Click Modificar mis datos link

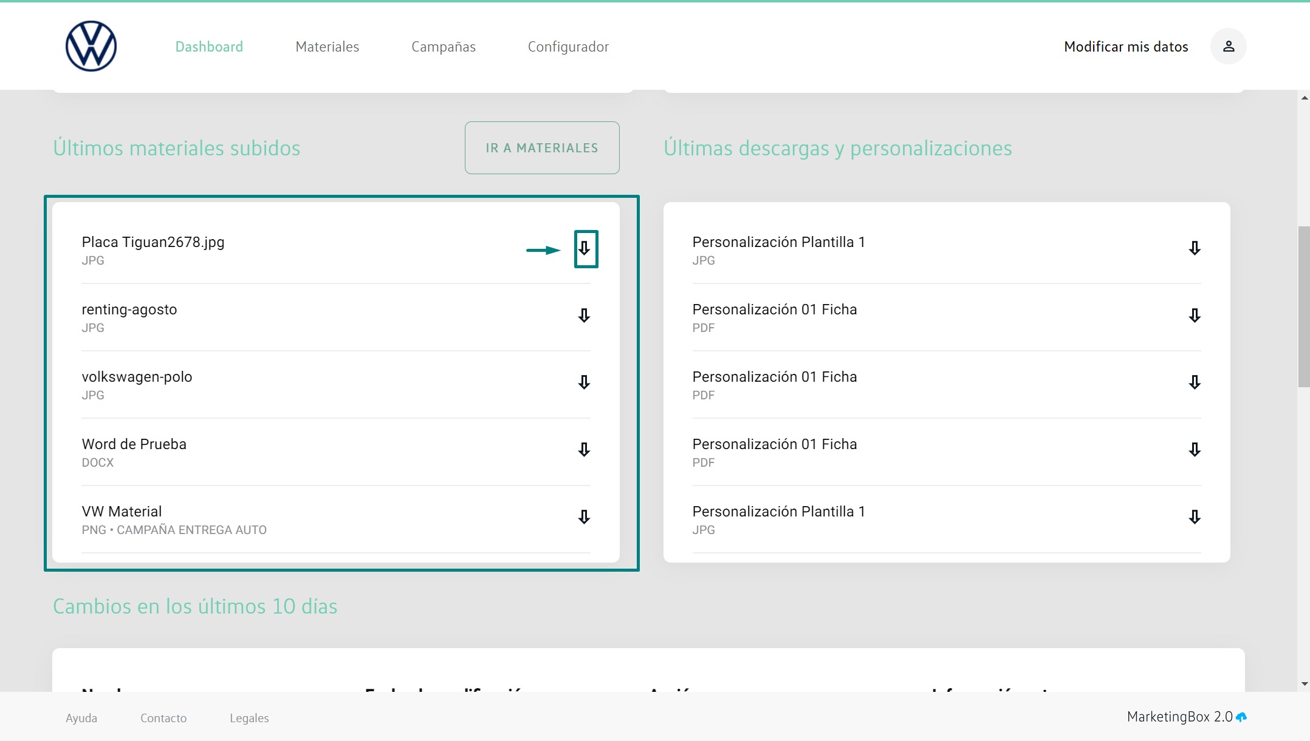click(1125, 47)
